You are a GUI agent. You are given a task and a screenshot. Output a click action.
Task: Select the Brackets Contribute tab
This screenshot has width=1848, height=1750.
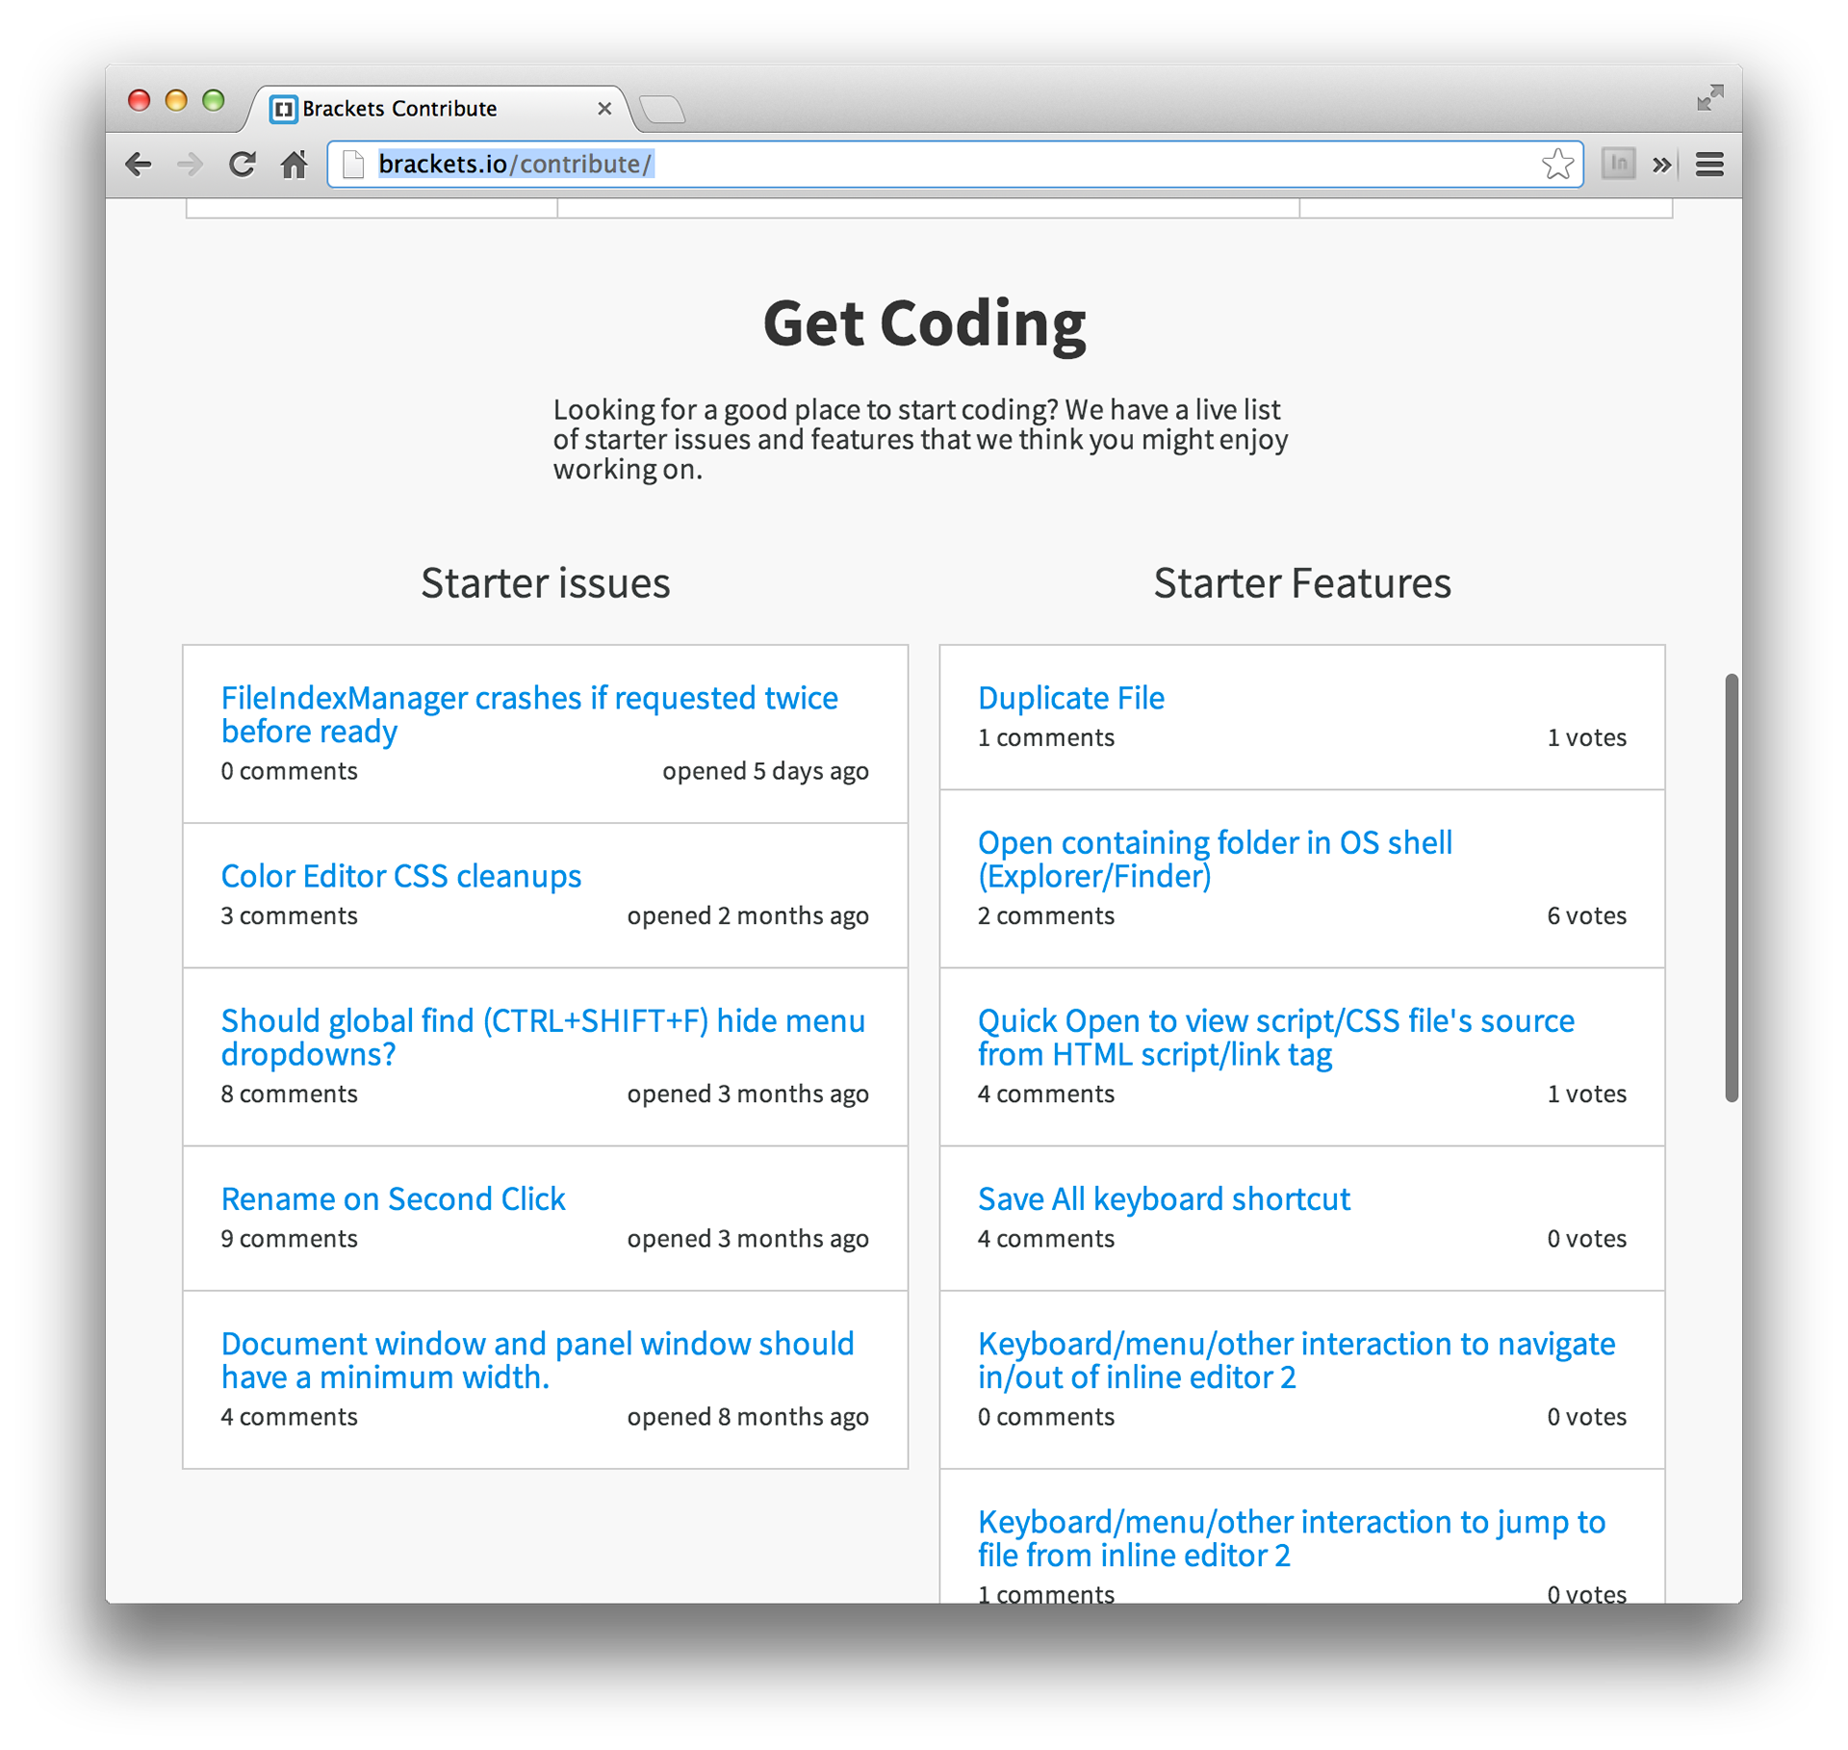coord(438,109)
